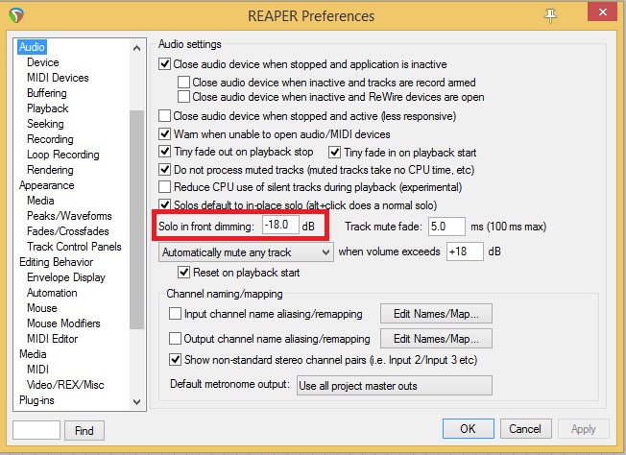Select Appearance category in tree
This screenshot has width=626, height=455.
[x=47, y=185]
